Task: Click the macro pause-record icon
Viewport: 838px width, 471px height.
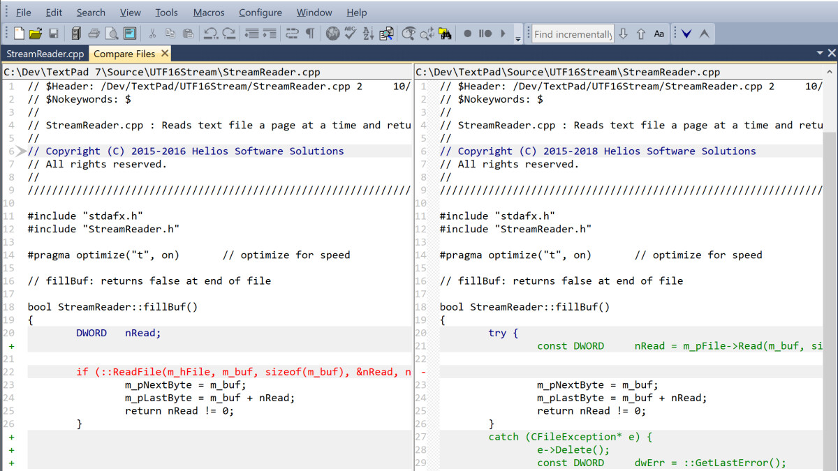Action: point(485,33)
